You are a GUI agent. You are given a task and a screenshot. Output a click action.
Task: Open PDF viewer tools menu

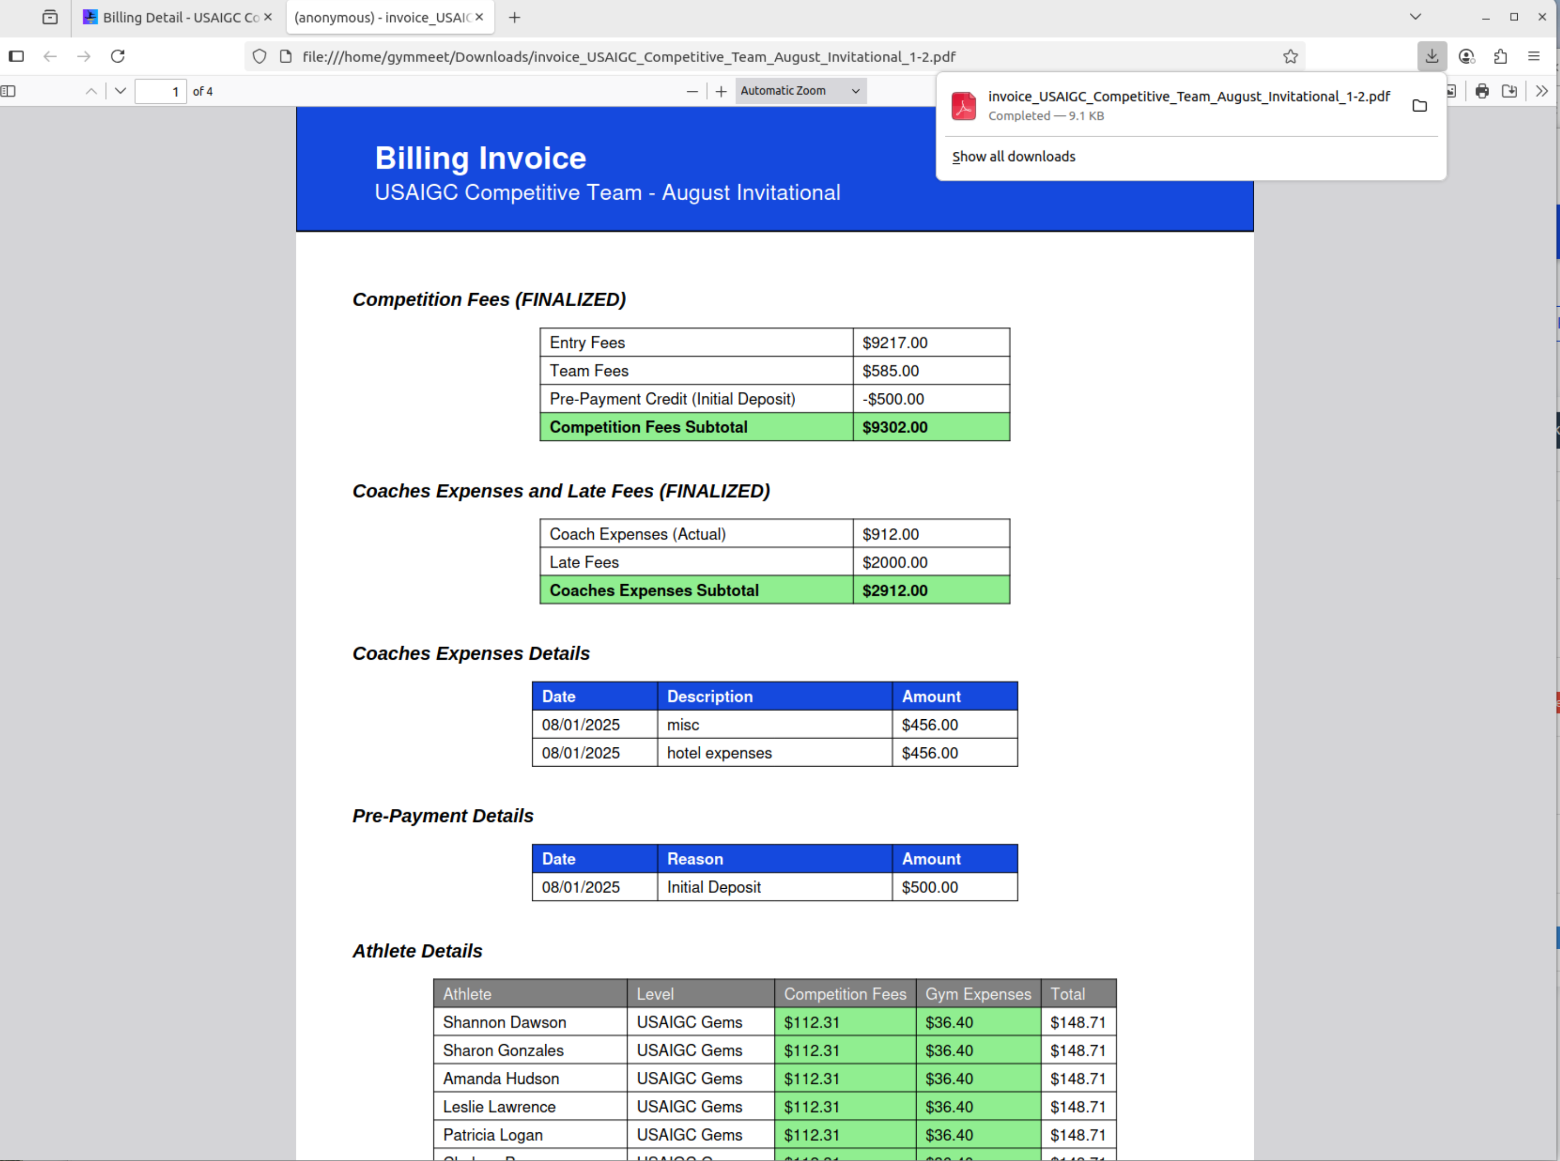click(1542, 91)
